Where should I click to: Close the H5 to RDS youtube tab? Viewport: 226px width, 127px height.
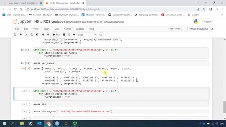point(83,3)
